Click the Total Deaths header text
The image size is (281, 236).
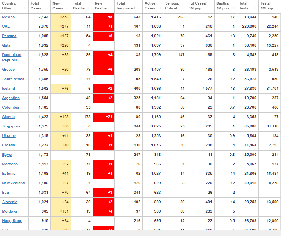[x=79, y=6]
